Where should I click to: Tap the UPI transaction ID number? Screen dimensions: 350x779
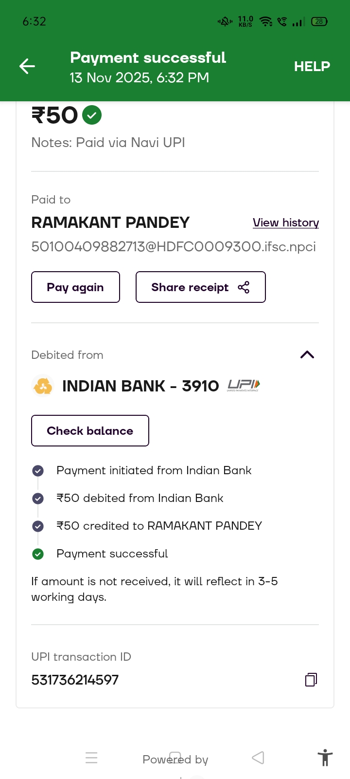pyautogui.click(x=75, y=680)
